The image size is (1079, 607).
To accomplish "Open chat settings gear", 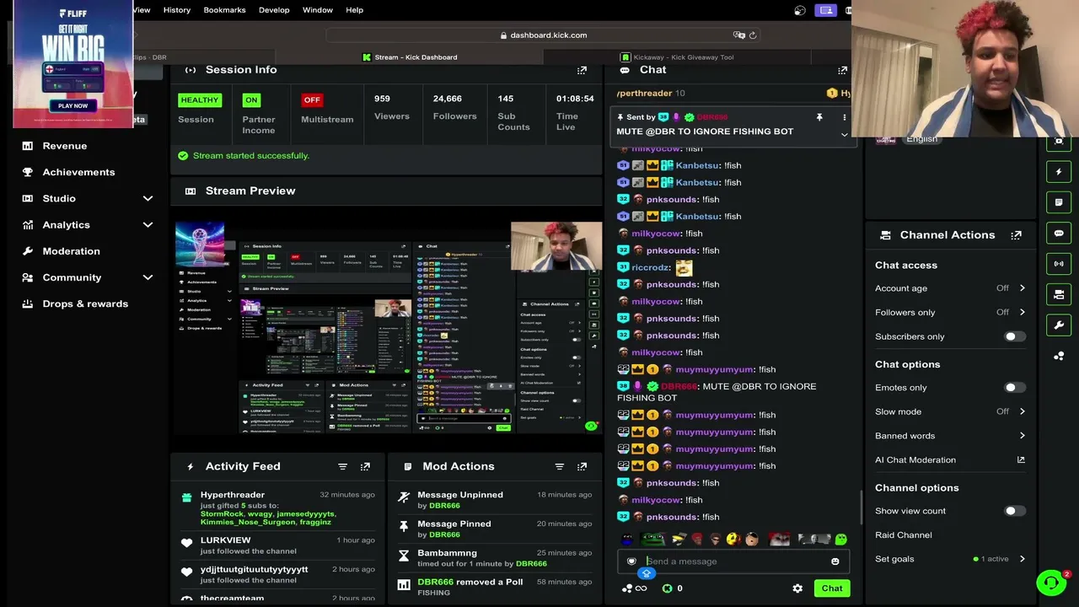I will click(x=797, y=588).
